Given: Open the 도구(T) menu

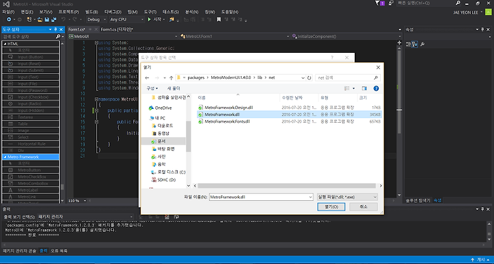Looking at the screenshot, I should pos(150,12).
